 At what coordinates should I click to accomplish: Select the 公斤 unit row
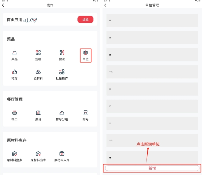pos(152,140)
